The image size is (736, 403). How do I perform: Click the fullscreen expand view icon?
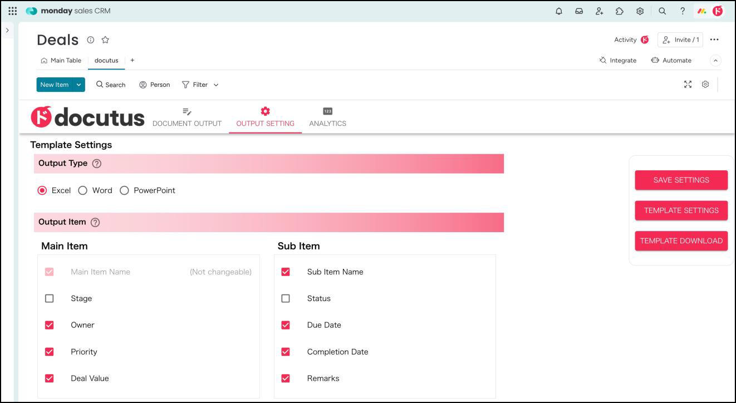click(688, 85)
